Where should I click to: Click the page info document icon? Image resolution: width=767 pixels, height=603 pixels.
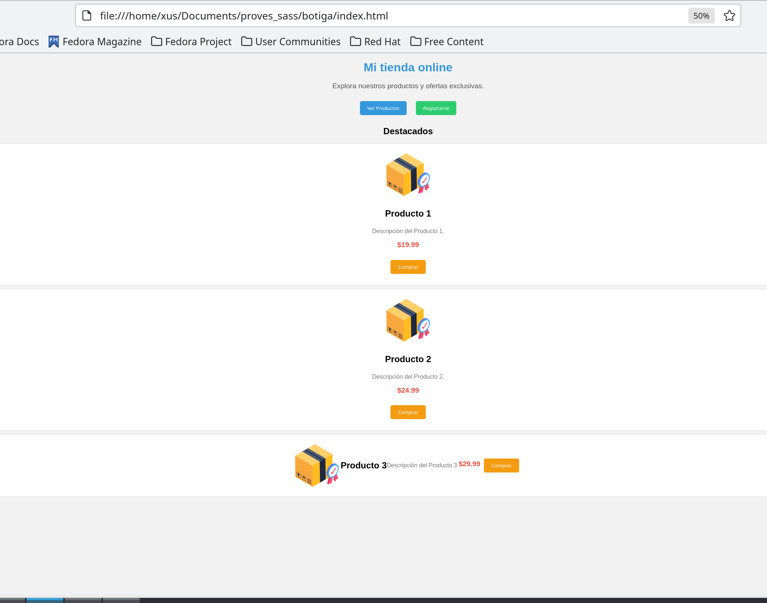coord(87,16)
